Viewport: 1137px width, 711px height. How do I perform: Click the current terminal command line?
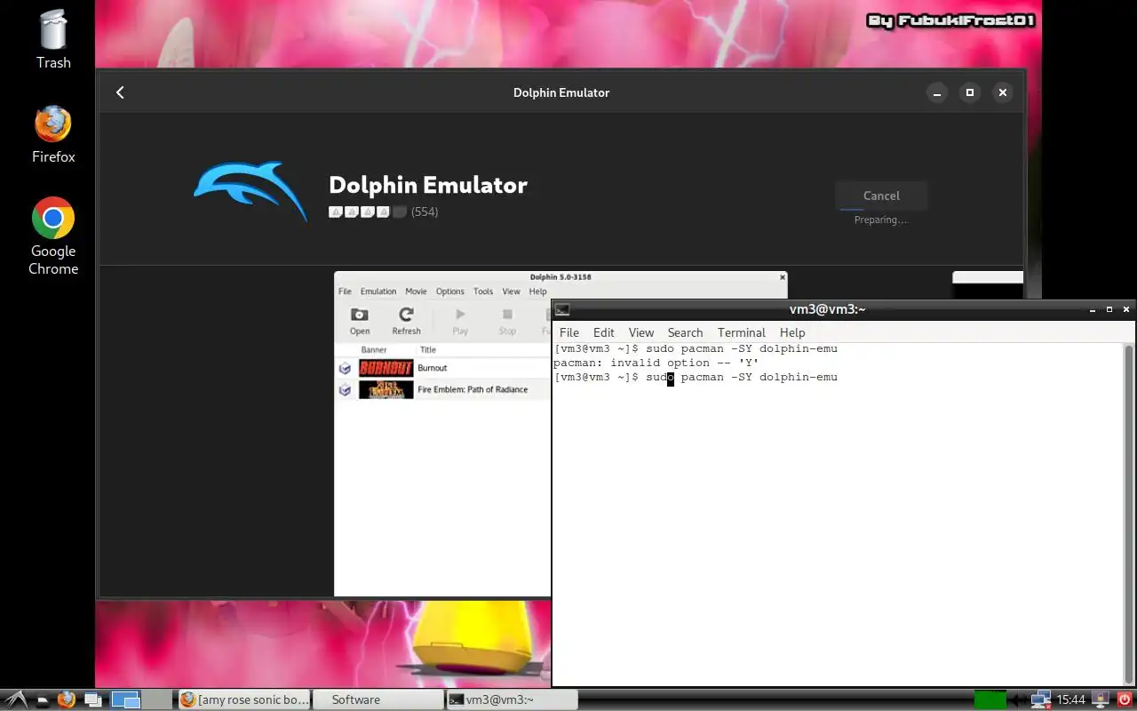pyautogui.click(x=696, y=377)
